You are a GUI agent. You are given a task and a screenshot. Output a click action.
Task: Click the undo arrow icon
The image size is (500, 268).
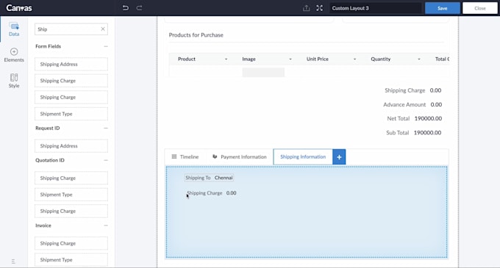point(125,8)
